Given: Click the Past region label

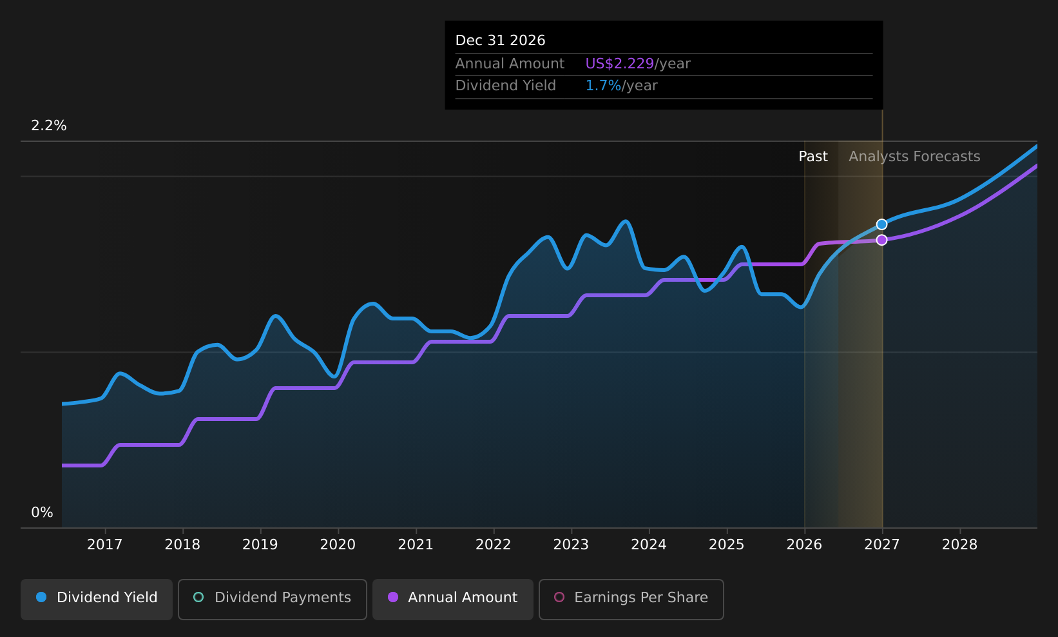Looking at the screenshot, I should [813, 157].
